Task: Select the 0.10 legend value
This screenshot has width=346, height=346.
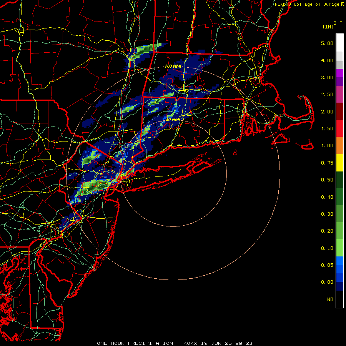Action: click(x=327, y=248)
